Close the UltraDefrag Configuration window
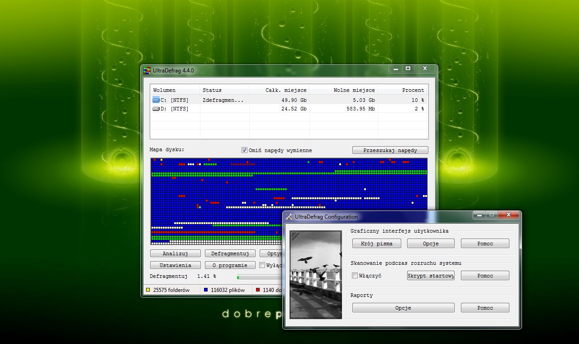The width and height of the screenshot is (579, 344). (508, 215)
